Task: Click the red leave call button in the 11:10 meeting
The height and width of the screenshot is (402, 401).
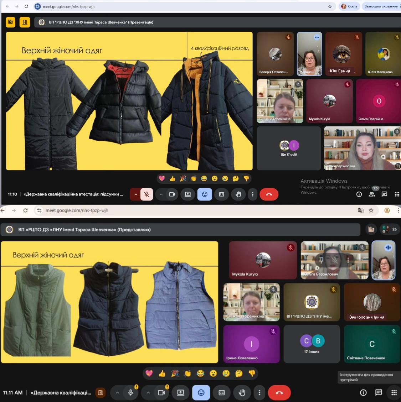Action: pos(269,194)
